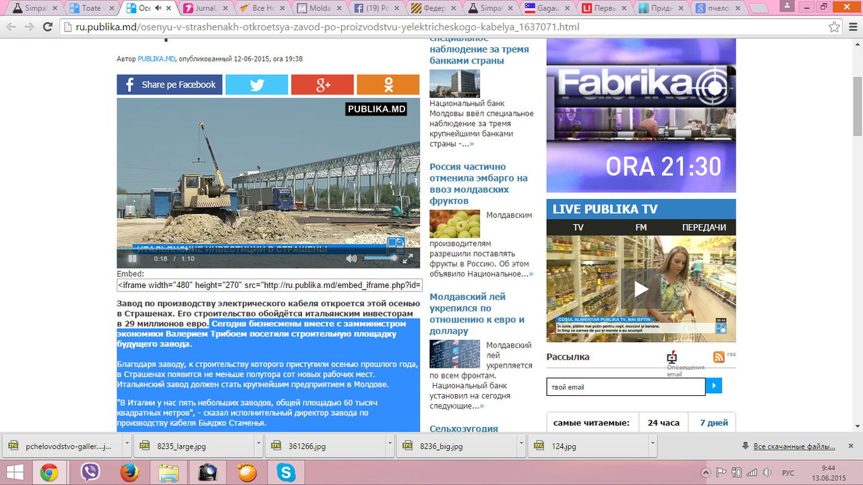Image resolution: width=863 pixels, height=485 pixels.
Task: Select the FM tab in live panel
Action: [641, 227]
